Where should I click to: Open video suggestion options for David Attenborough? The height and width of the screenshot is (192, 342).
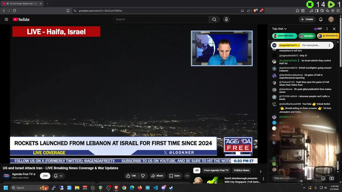tap(263, 179)
